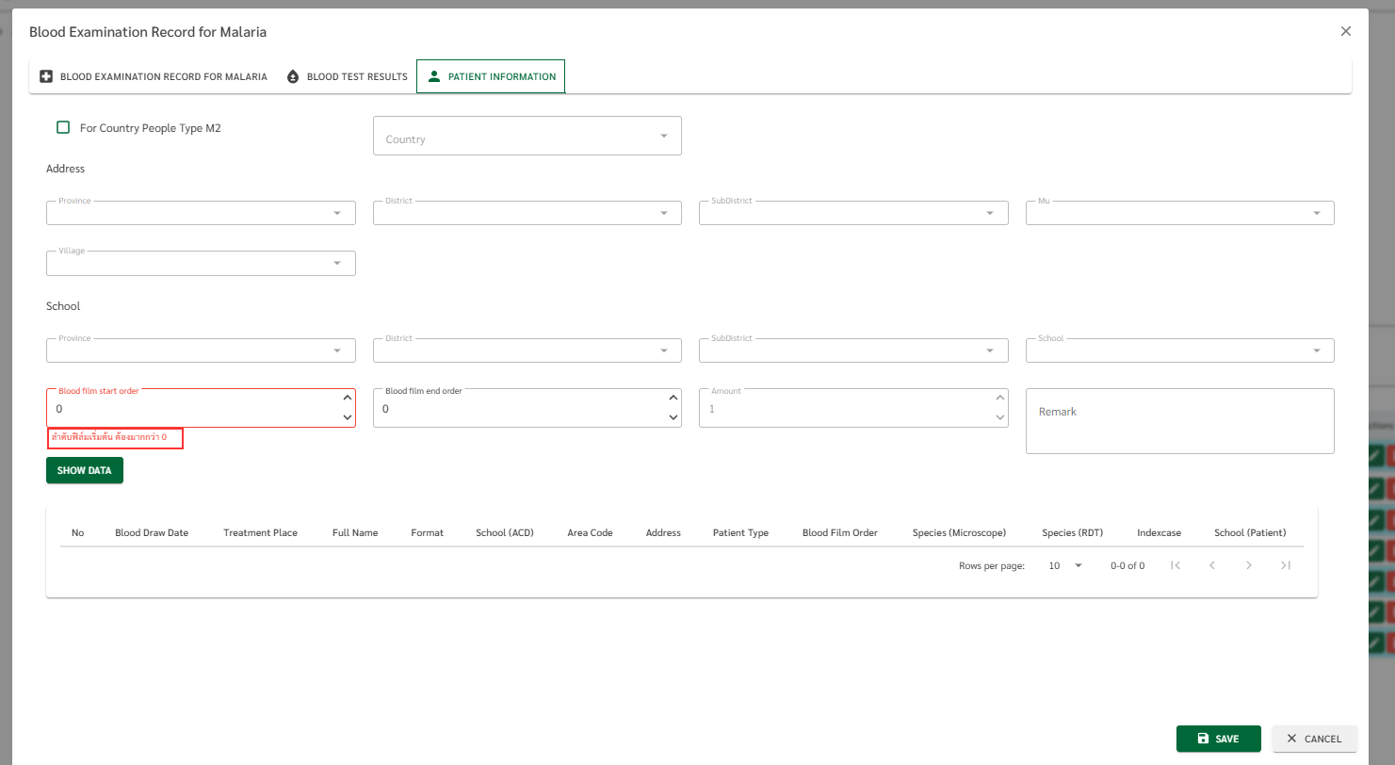Screen dimensions: 1395x765
Task: Jump to first page of table
Action: click(1176, 565)
